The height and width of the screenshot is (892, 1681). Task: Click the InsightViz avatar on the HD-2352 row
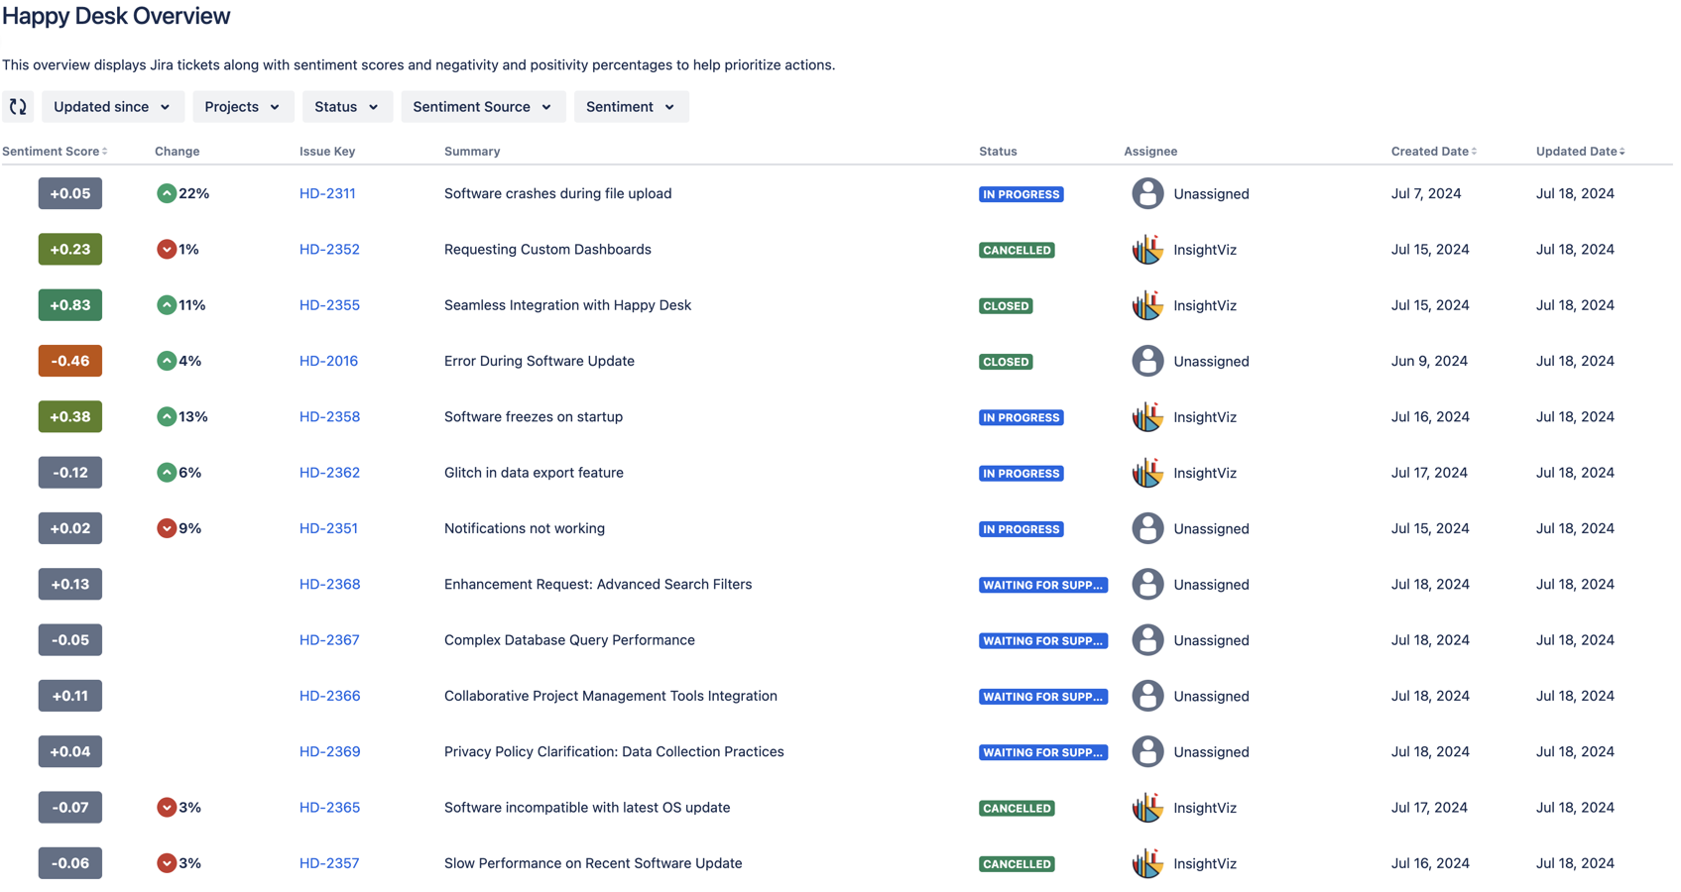coord(1147,250)
